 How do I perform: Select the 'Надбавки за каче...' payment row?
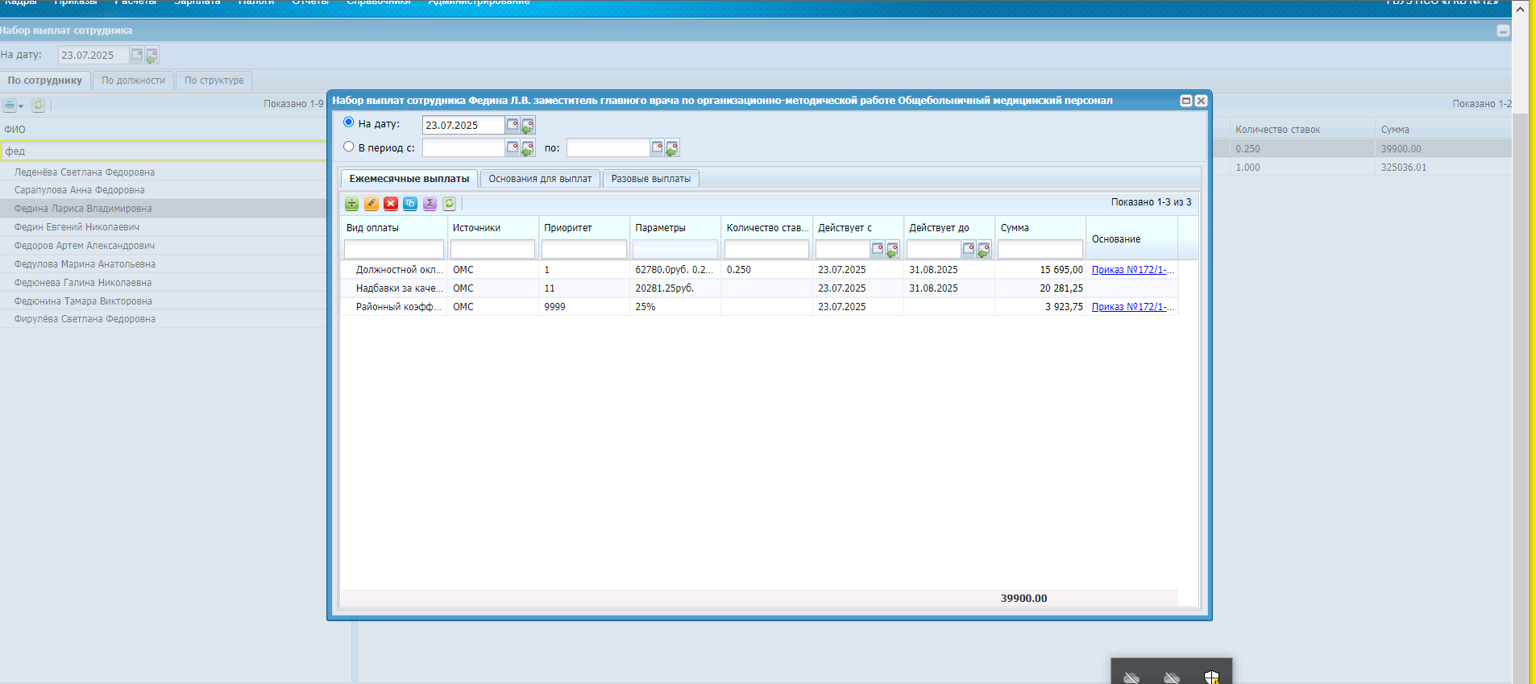click(758, 288)
